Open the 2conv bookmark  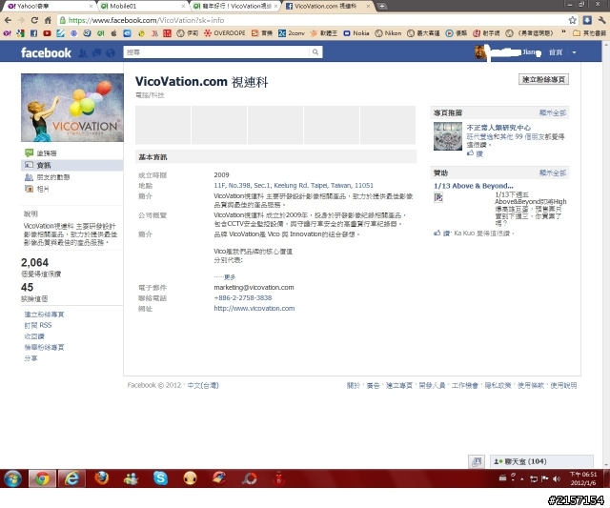[x=292, y=33]
